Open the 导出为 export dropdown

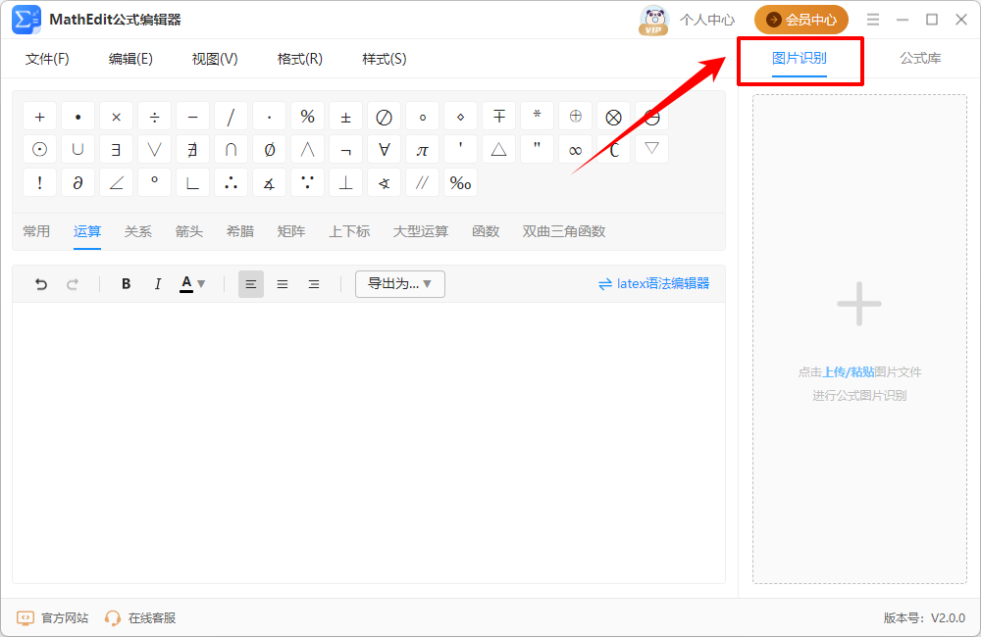[400, 284]
